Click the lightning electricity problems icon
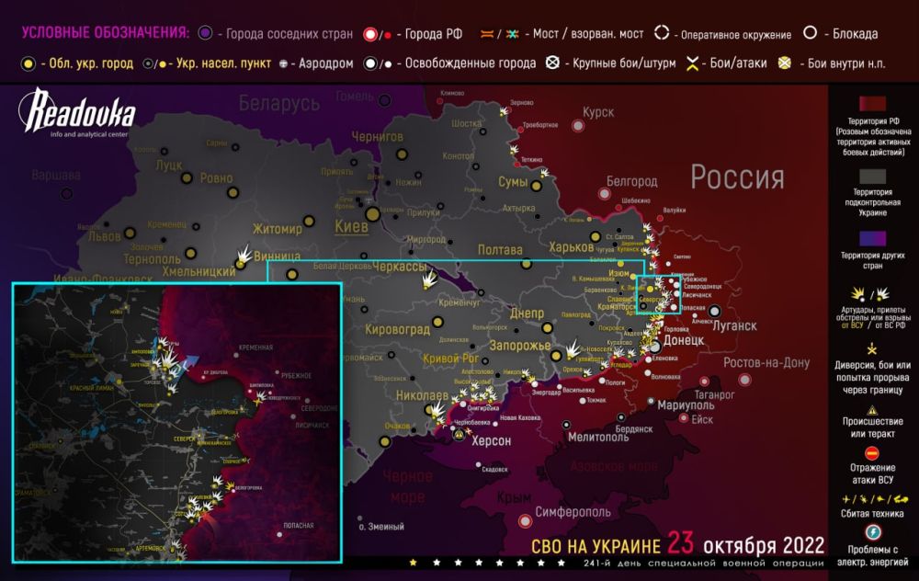This screenshot has width=919, height=581. click(x=873, y=531)
